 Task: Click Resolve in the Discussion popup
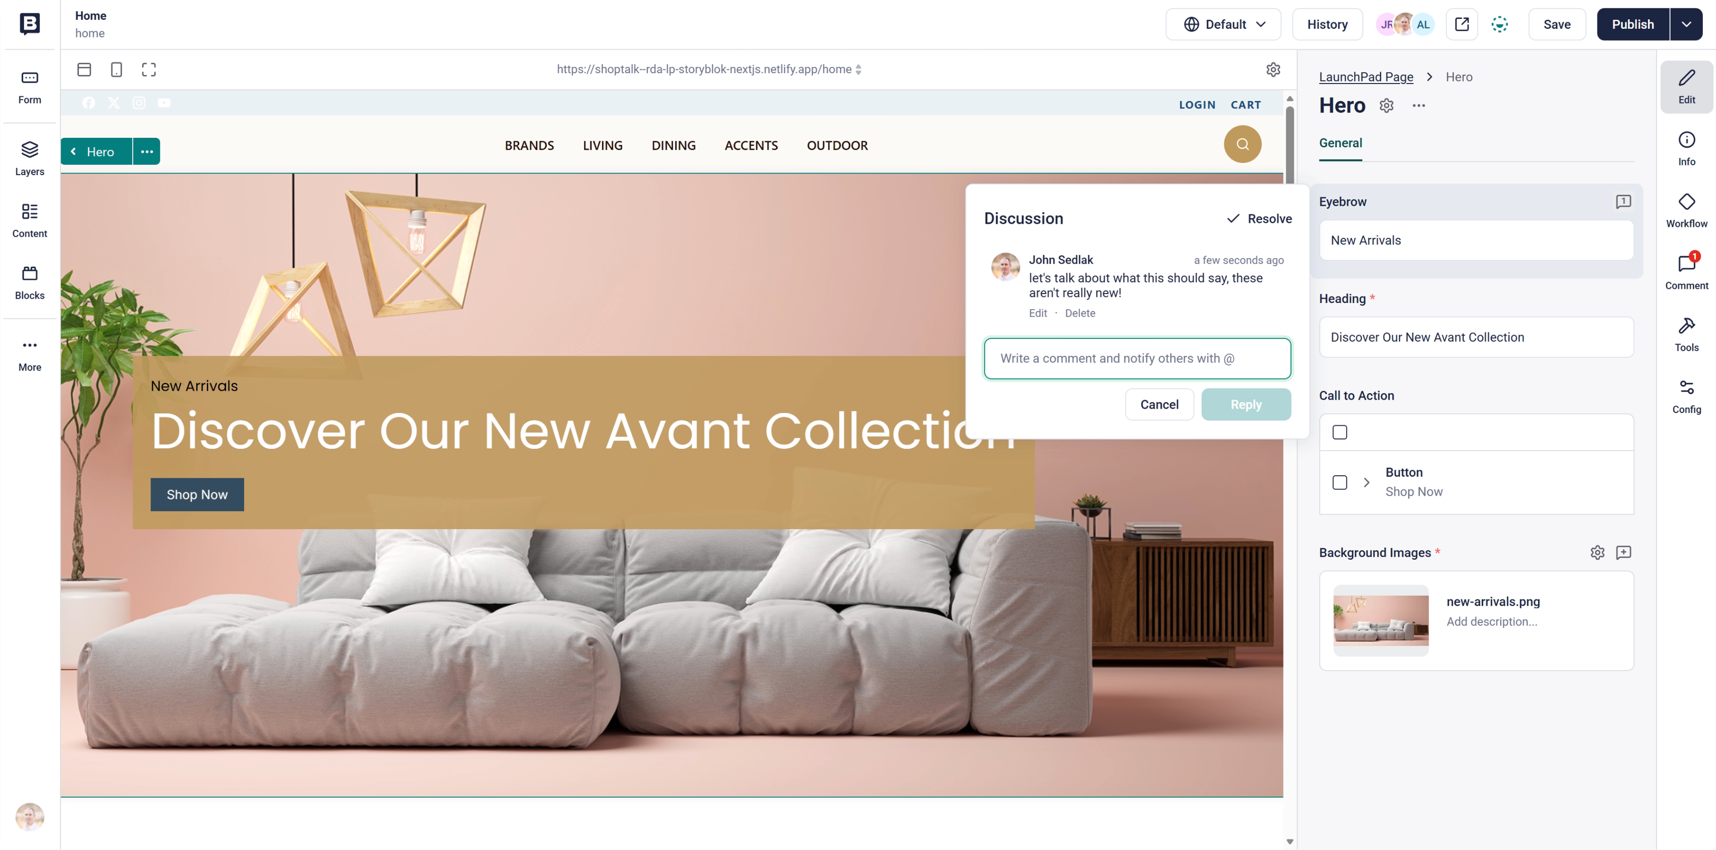1259,219
